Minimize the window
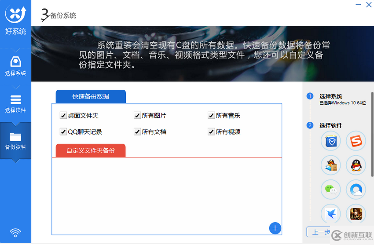Image resolution: width=374 pixels, height=245 pixels. 358,5
